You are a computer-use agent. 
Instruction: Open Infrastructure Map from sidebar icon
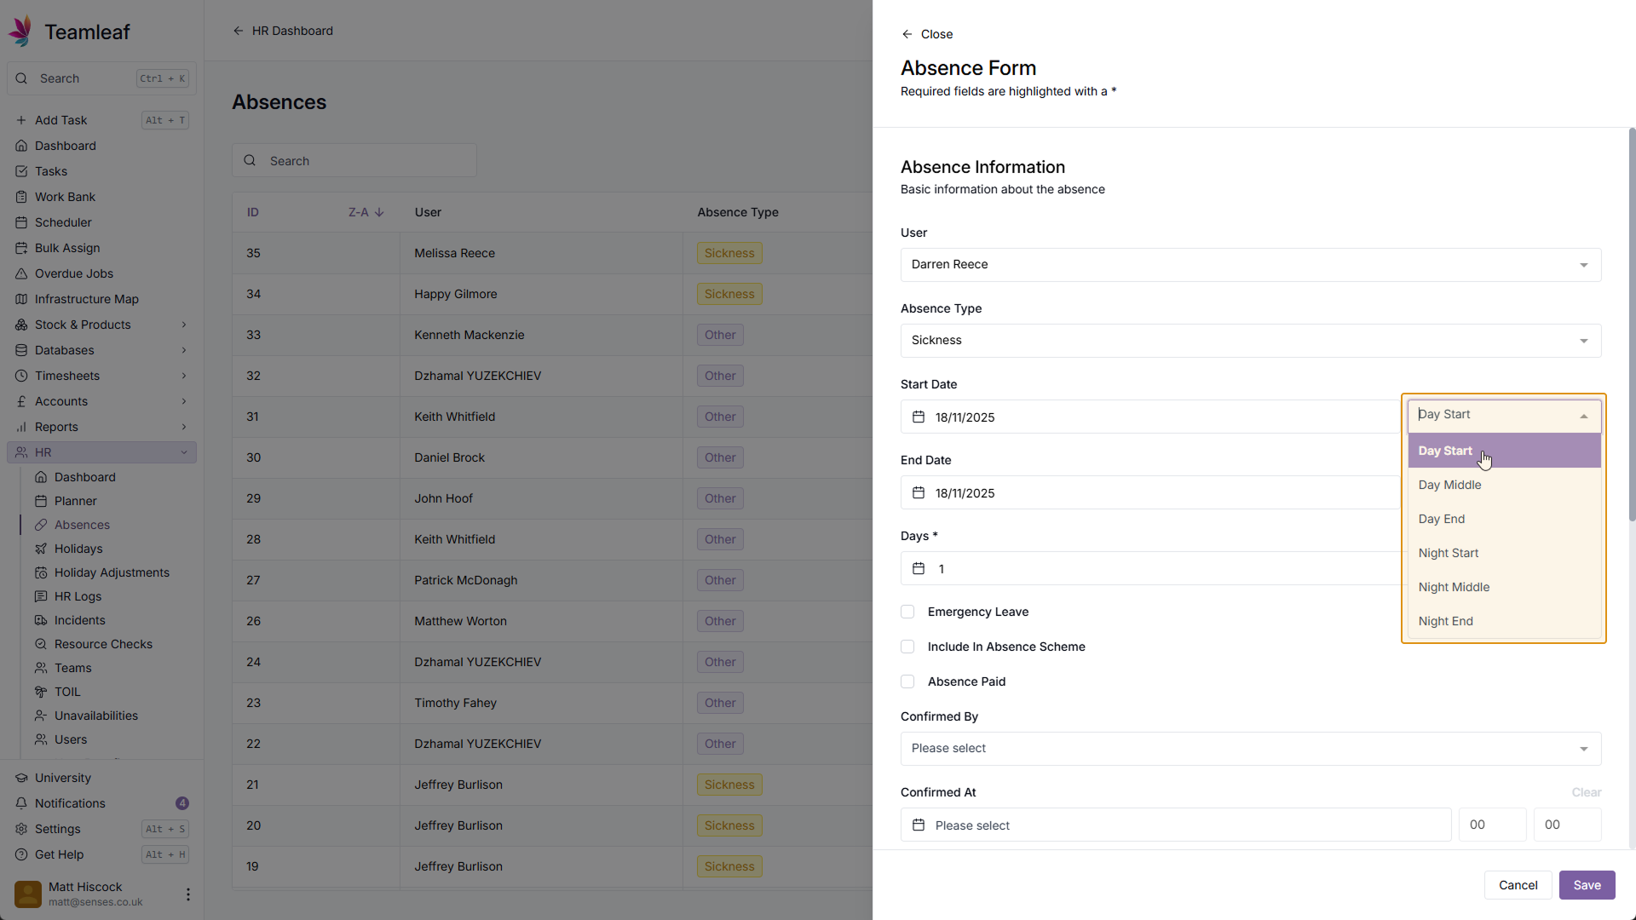coord(21,299)
